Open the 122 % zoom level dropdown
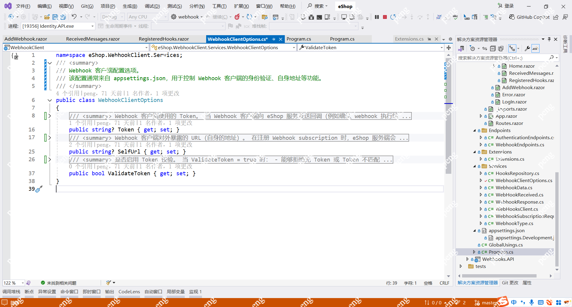 [x=14, y=283]
